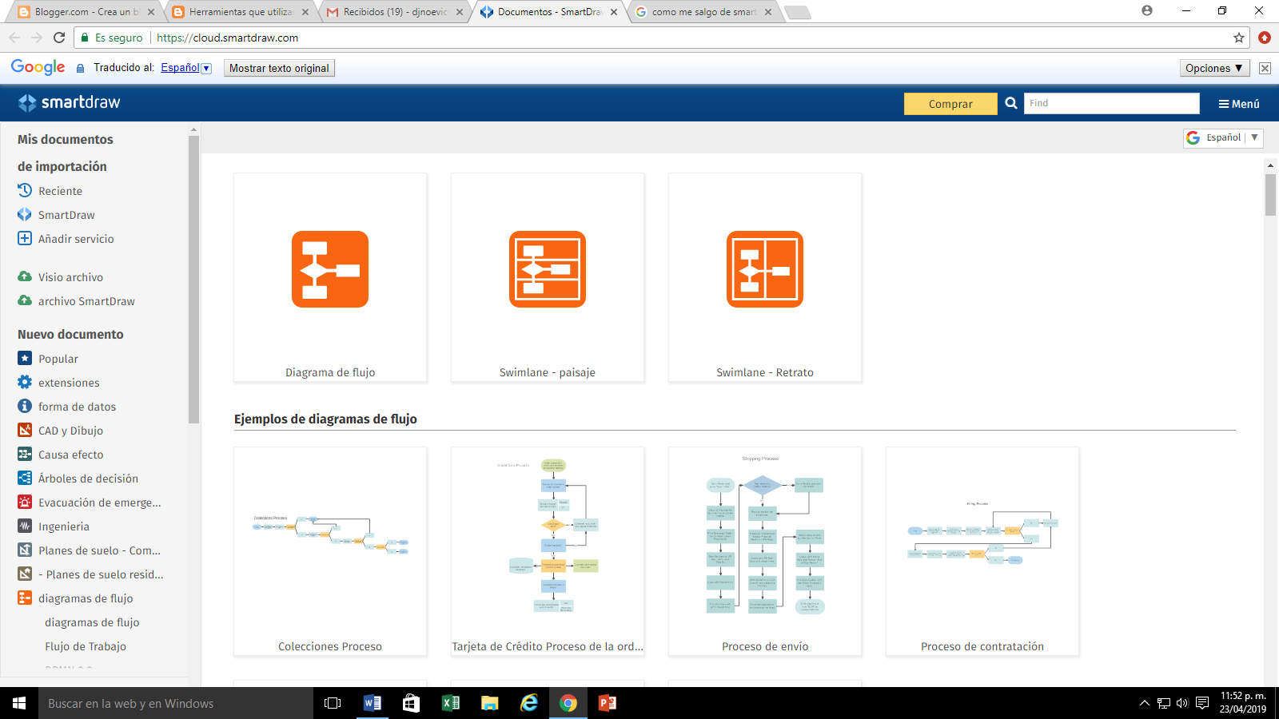This screenshot has width=1279, height=719.
Task: Open the Reciente clock icon
Action: [x=25, y=190]
